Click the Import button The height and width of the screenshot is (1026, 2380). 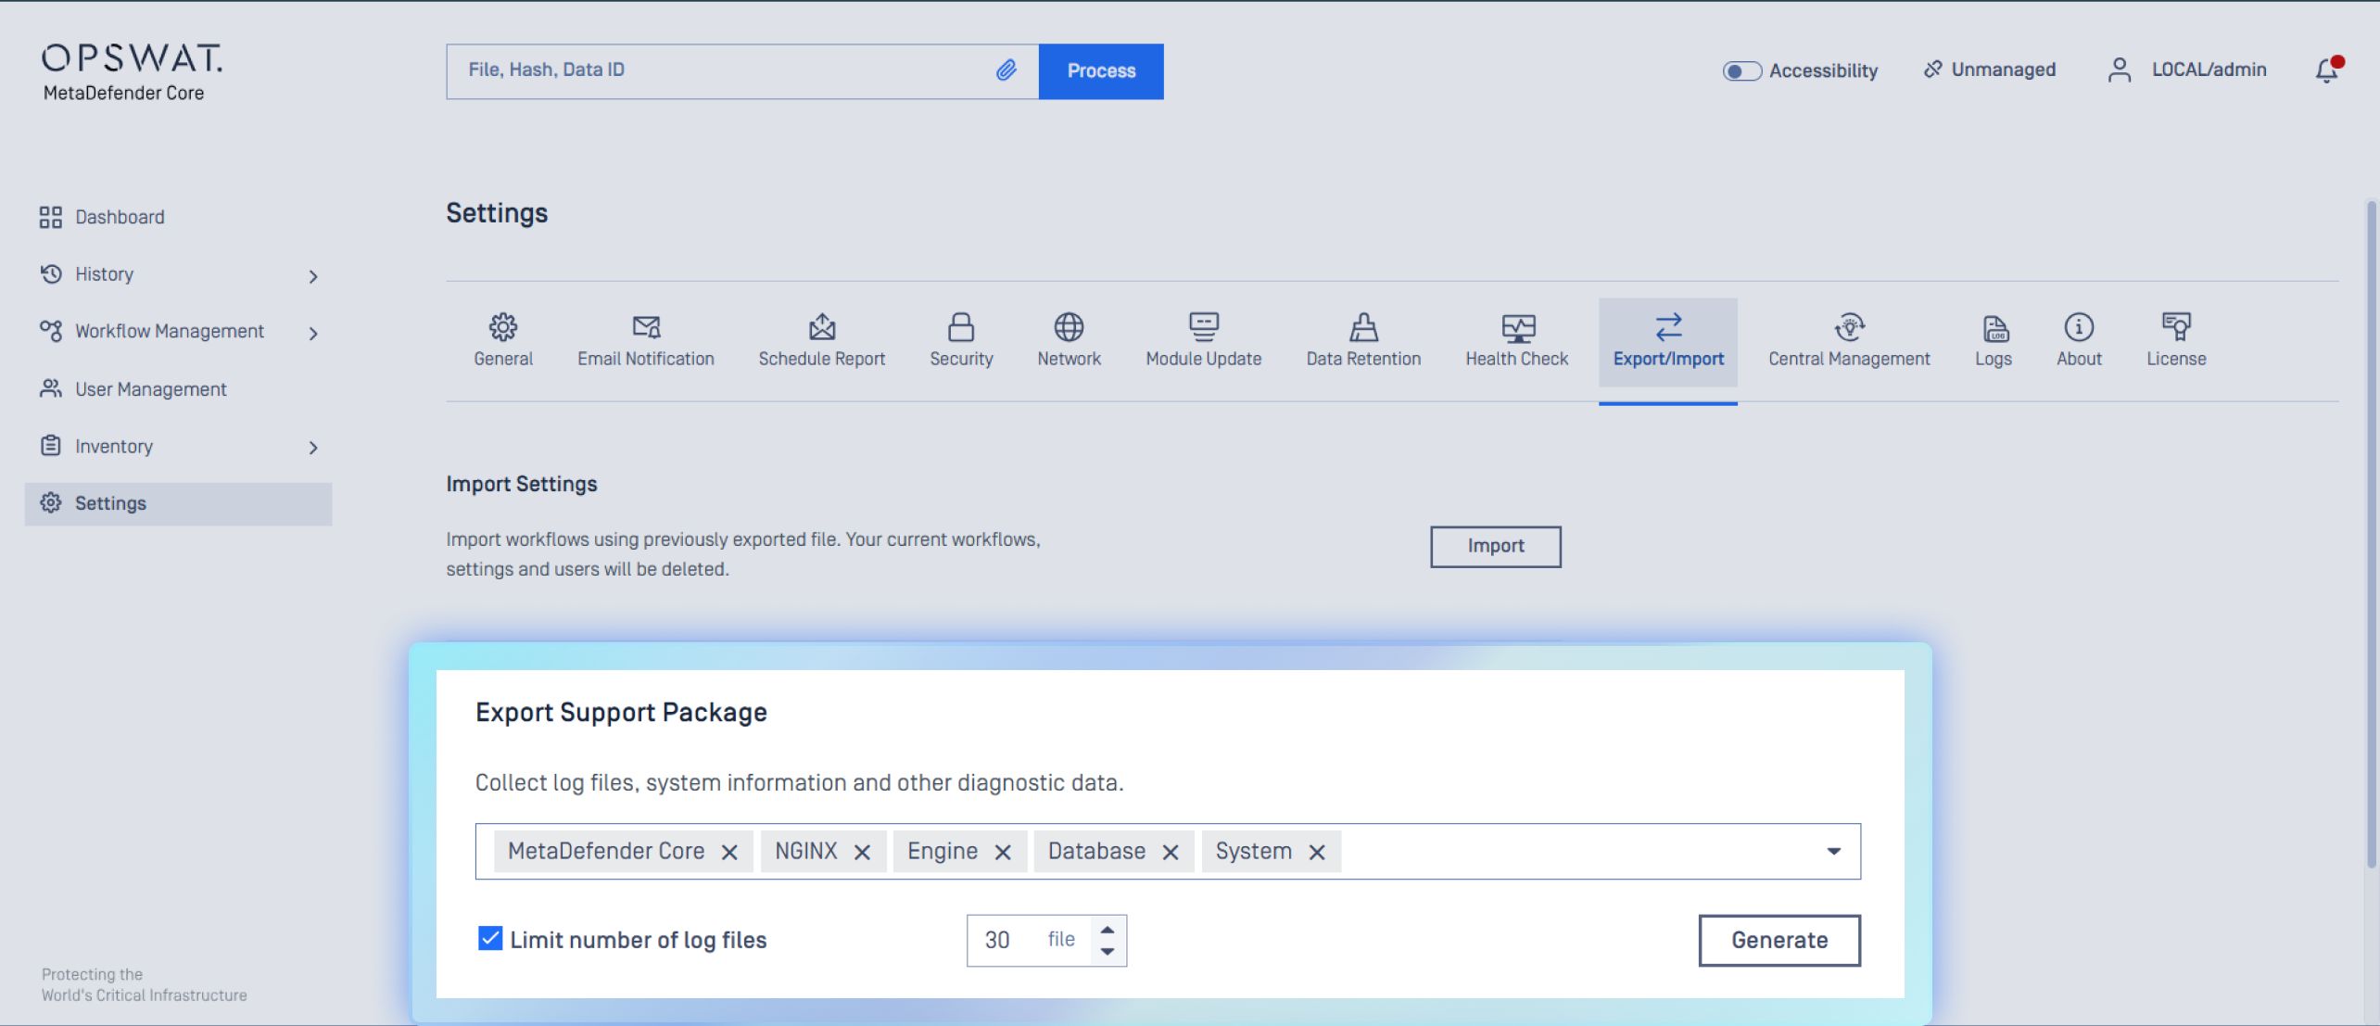click(1495, 546)
